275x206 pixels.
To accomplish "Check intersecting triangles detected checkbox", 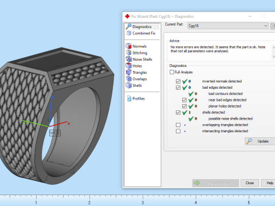I will pyautogui.click(x=178, y=131).
